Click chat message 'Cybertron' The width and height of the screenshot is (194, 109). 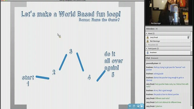[x=159, y=106]
